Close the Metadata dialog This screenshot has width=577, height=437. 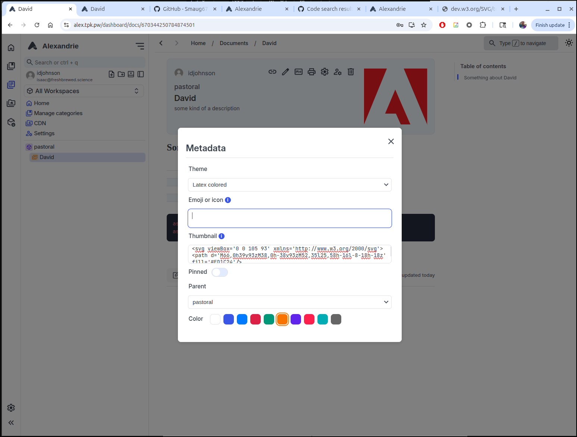[391, 142]
